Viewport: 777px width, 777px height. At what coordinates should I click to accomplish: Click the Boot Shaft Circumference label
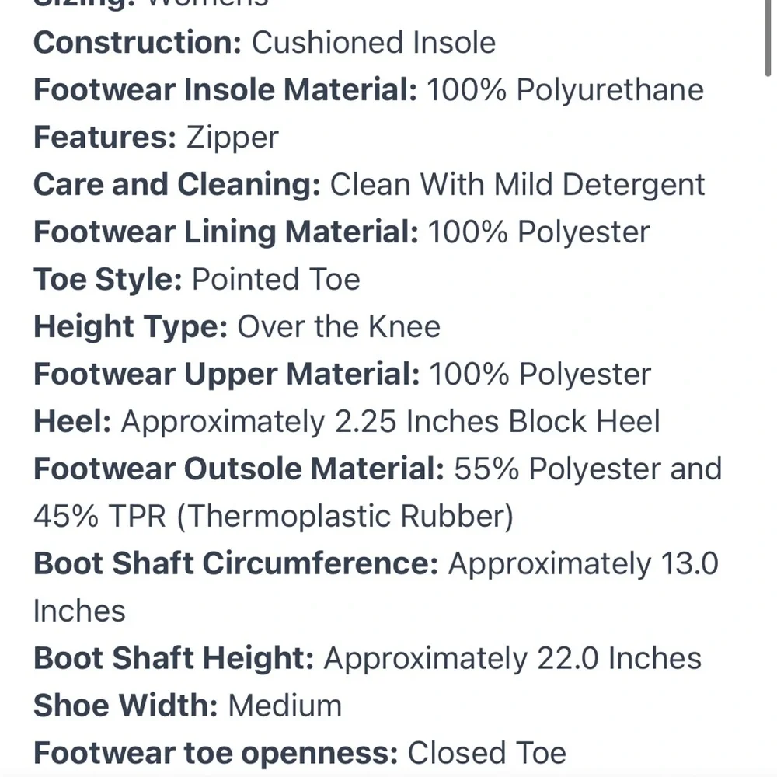236,564
